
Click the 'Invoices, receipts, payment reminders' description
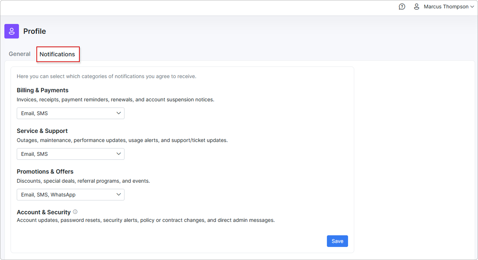pyautogui.click(x=115, y=99)
